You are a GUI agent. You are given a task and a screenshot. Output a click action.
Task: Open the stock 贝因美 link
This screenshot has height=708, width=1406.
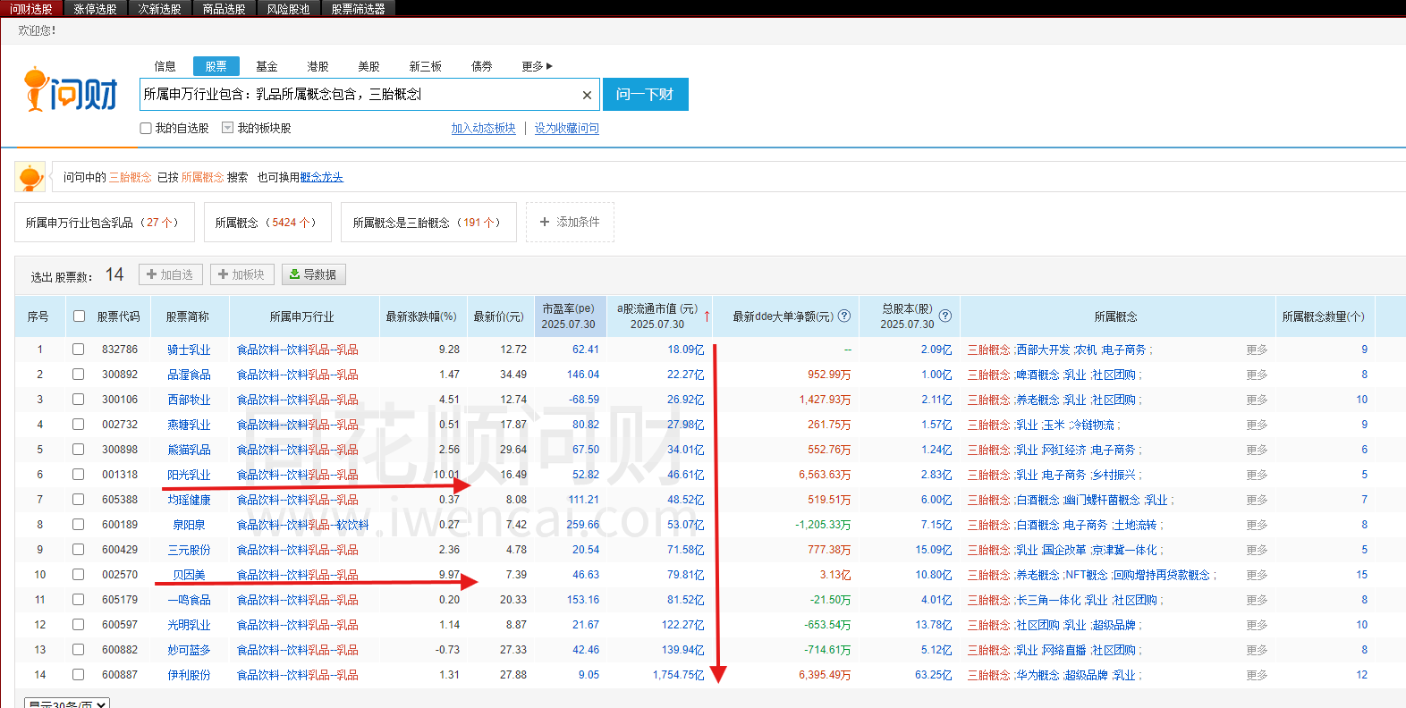pos(189,575)
